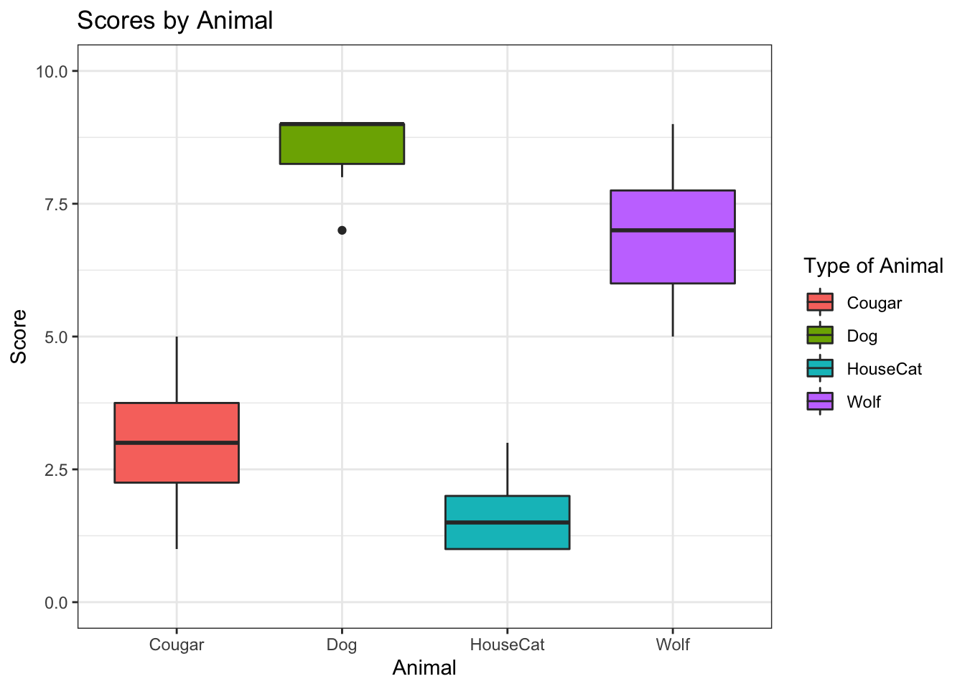Click the 'Score' y-axis title

19,336
